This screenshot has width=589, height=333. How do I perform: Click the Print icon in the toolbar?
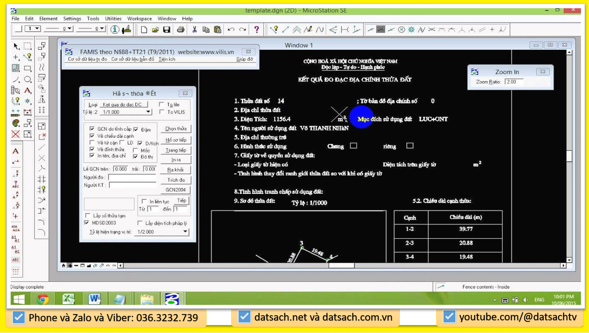[x=181, y=30]
